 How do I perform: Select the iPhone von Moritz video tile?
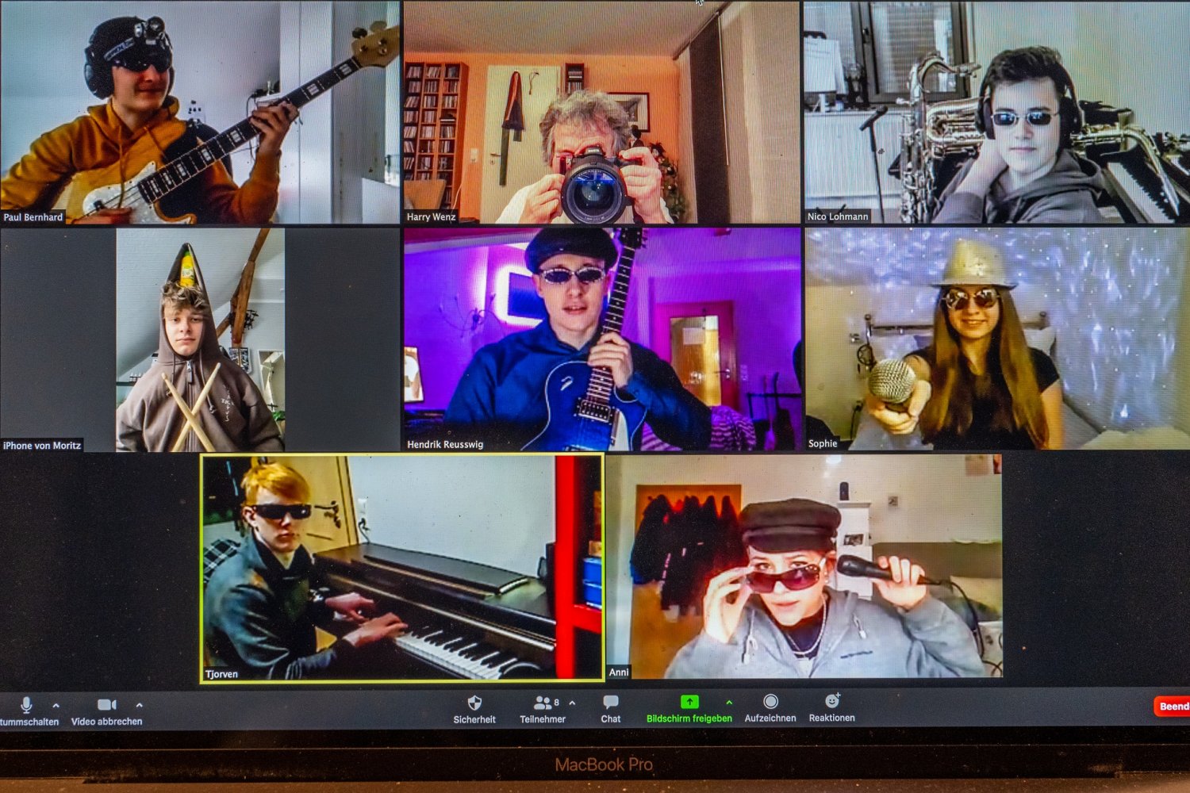pos(200,340)
